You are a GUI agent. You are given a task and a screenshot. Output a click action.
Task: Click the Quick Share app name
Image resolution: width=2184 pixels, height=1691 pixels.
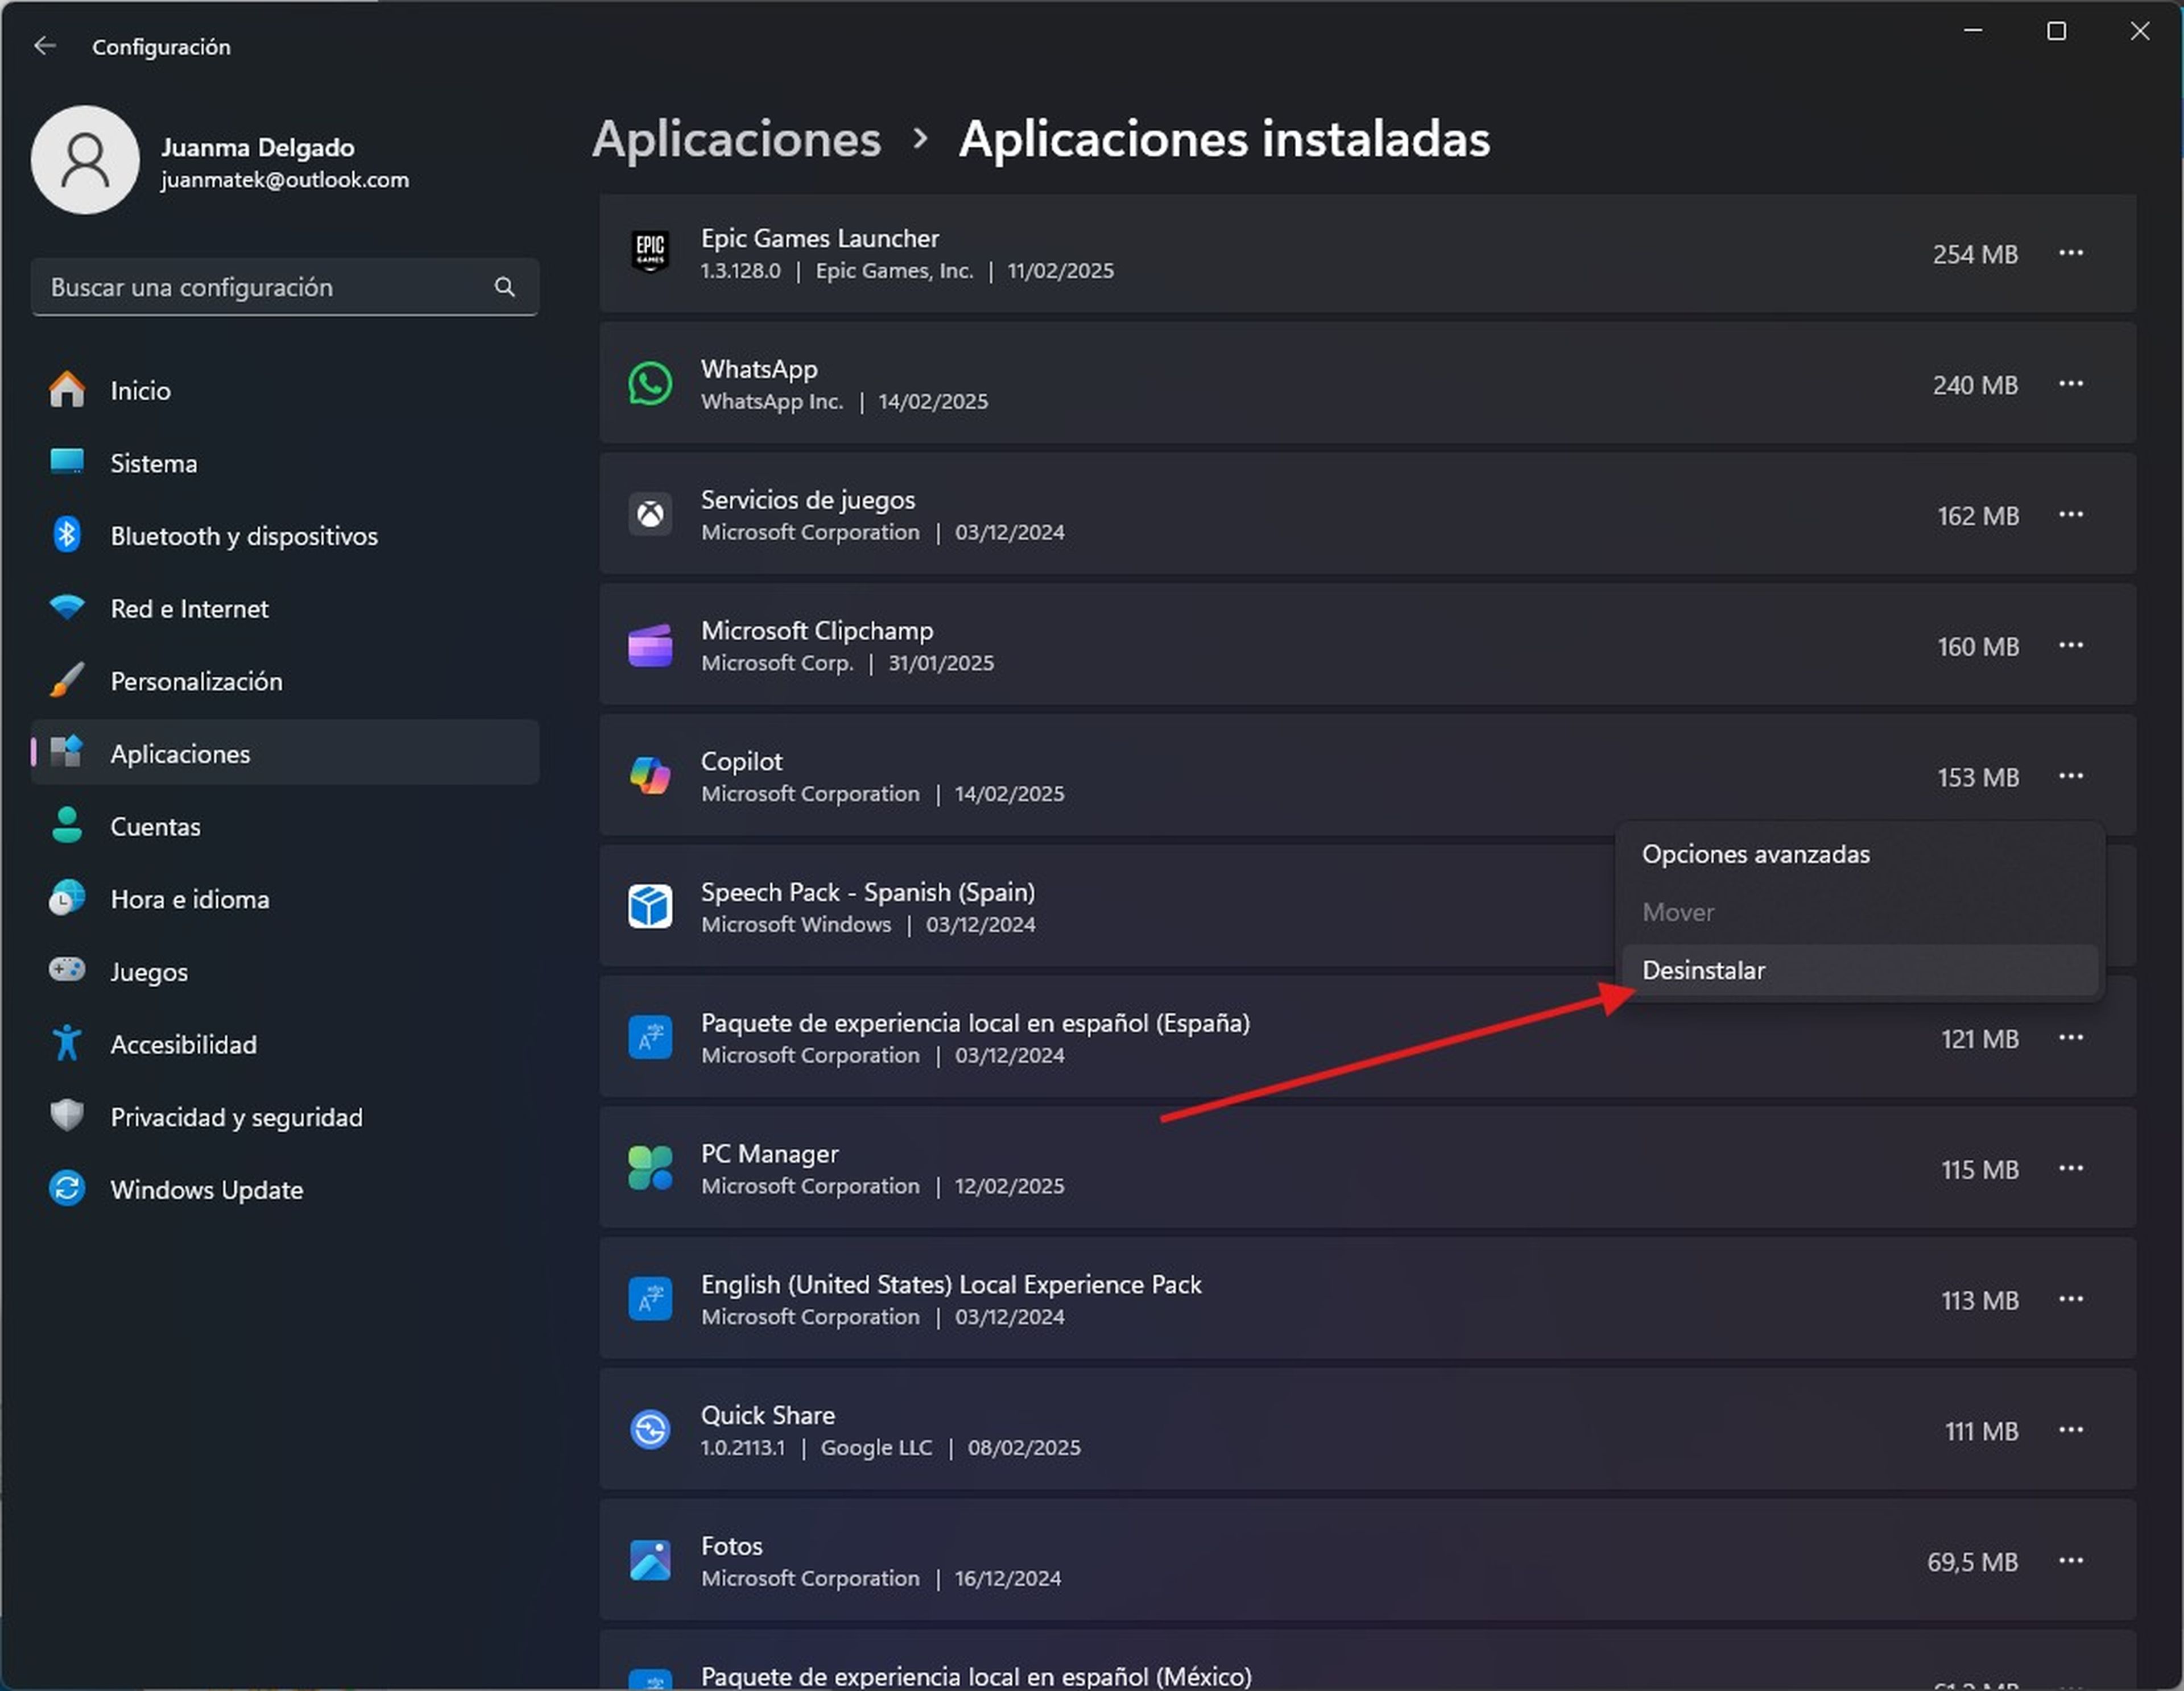click(768, 1415)
